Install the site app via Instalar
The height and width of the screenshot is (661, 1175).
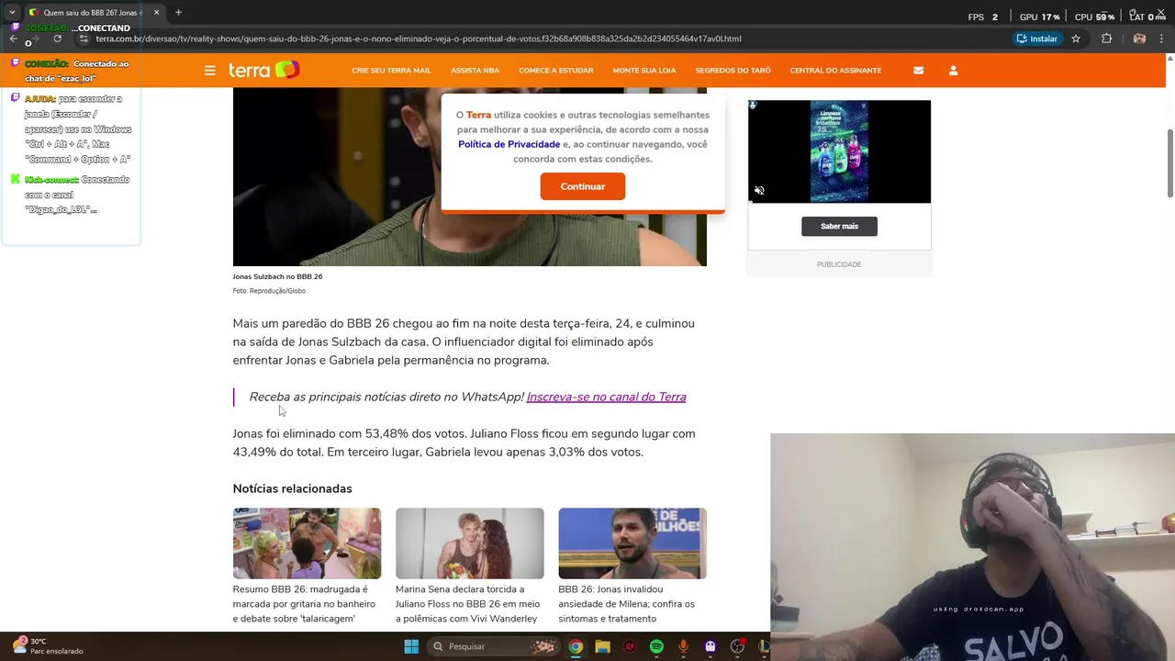(x=1037, y=39)
